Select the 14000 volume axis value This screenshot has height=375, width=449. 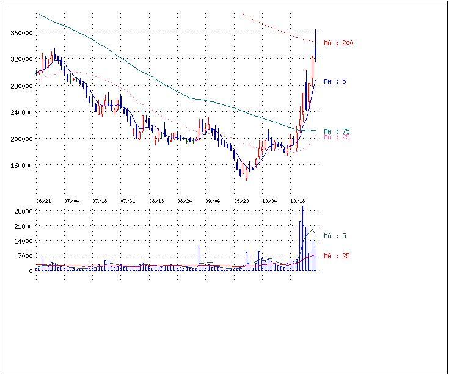24,241
